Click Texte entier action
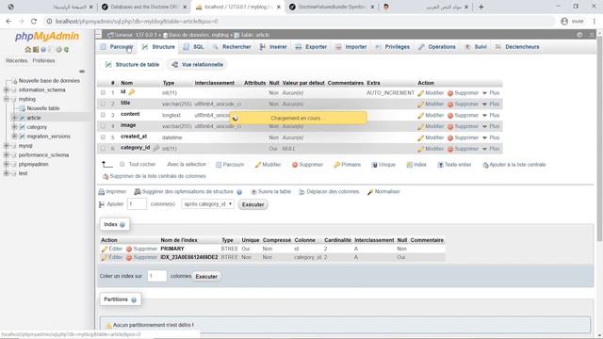 coord(454,165)
